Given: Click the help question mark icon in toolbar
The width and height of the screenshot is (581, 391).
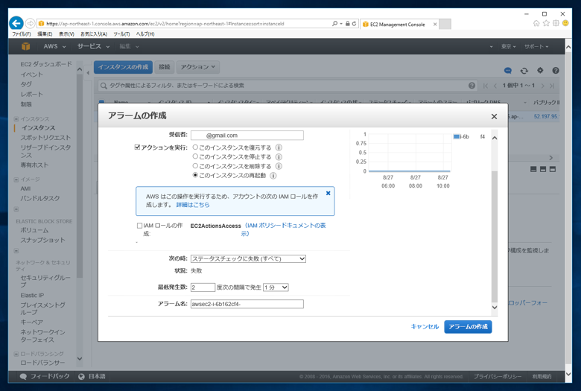Looking at the screenshot, I should point(556,71).
